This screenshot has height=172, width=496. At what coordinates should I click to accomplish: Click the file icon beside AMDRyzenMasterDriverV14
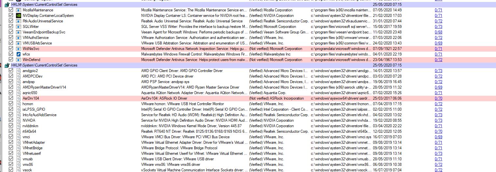click(x=19, y=87)
